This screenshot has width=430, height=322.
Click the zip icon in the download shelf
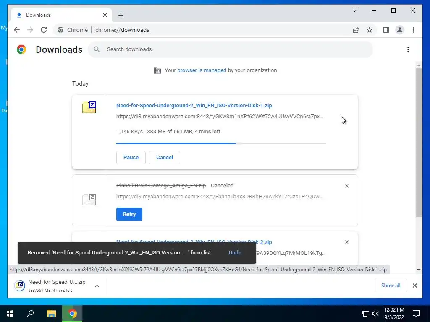click(x=20, y=286)
